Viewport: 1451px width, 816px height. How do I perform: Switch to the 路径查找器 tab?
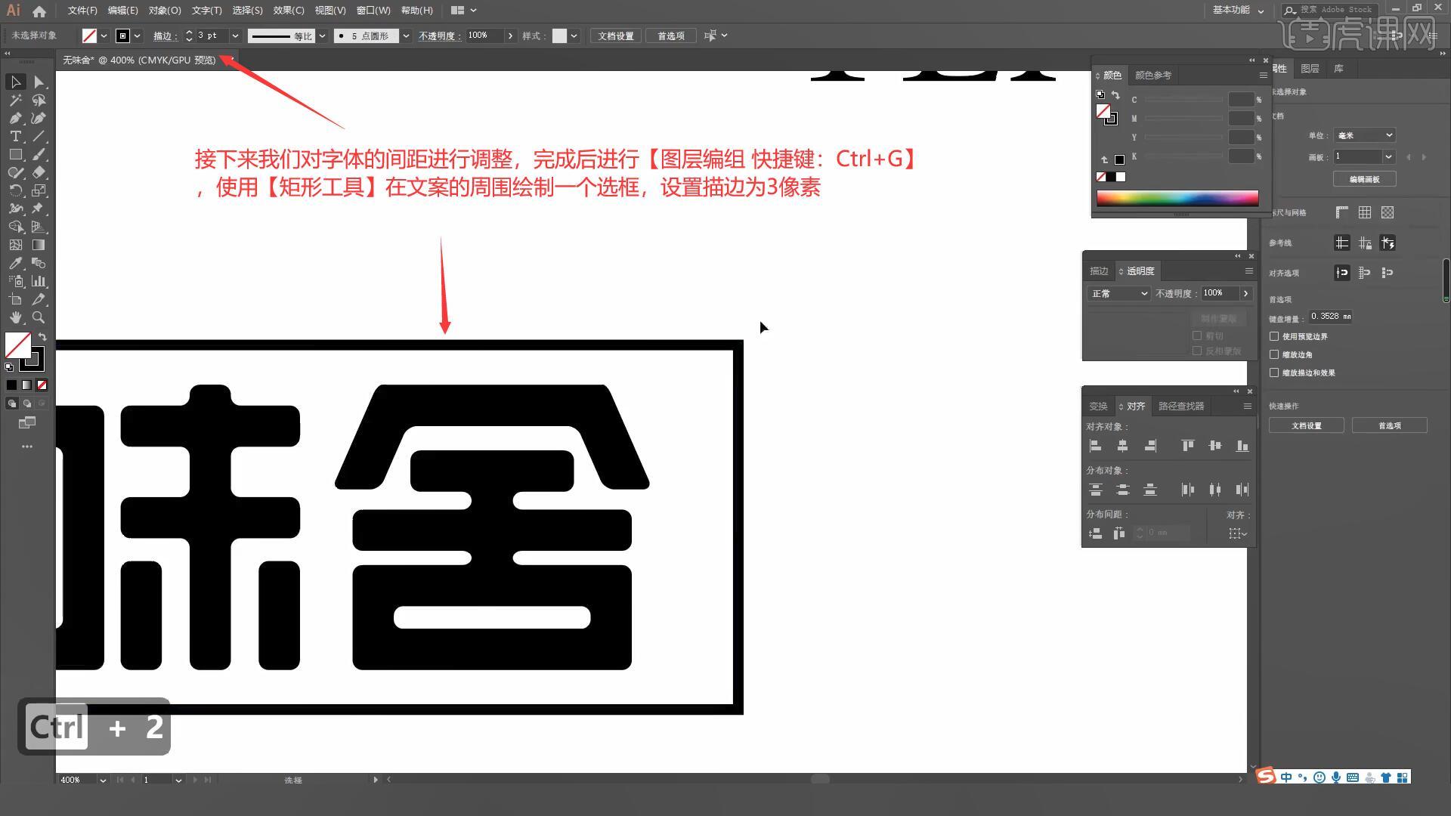[1180, 406]
